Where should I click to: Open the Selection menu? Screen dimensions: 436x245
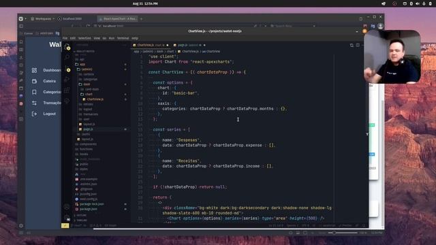[x=84, y=38]
